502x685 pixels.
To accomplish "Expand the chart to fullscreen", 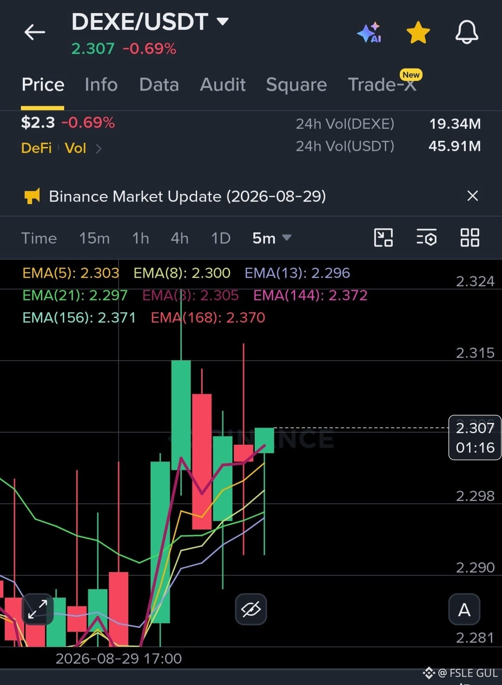I will click(38, 609).
